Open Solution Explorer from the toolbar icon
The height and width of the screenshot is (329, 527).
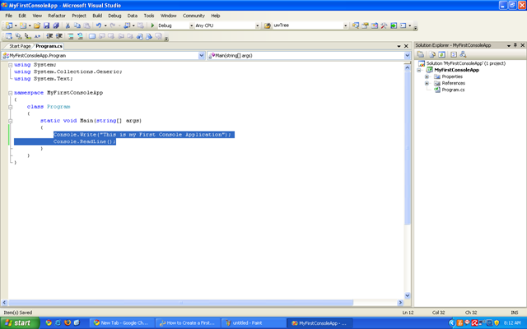(x=356, y=25)
